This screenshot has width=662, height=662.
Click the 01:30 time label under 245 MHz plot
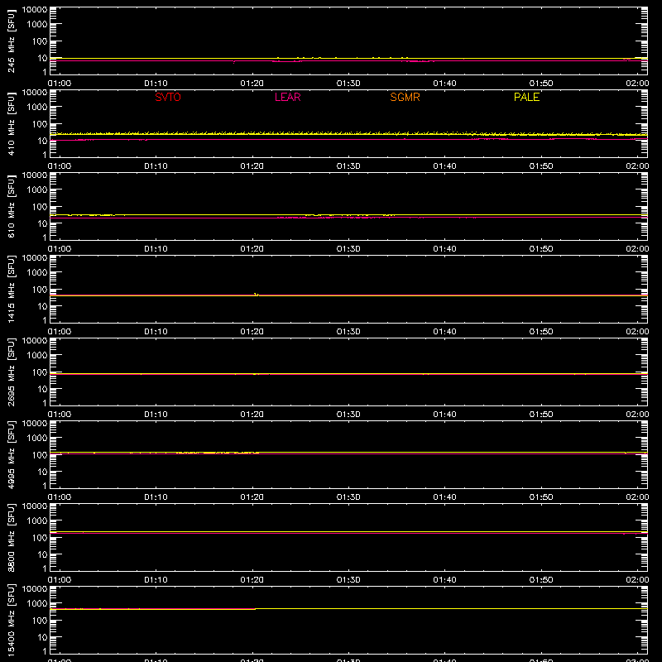click(348, 84)
